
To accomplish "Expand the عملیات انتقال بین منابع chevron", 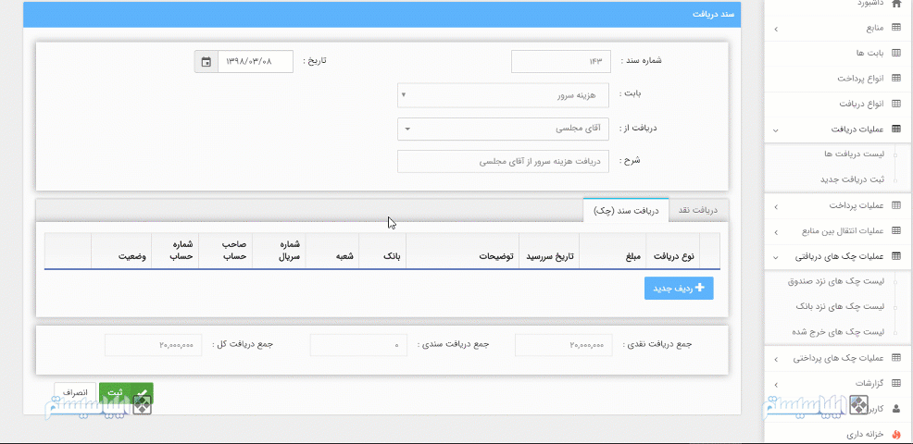I will 776,232.
